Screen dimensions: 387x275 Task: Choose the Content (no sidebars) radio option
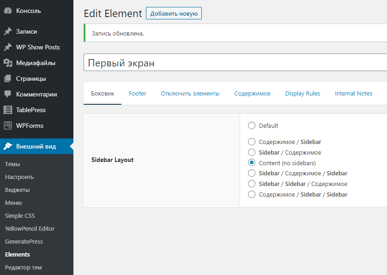click(252, 163)
